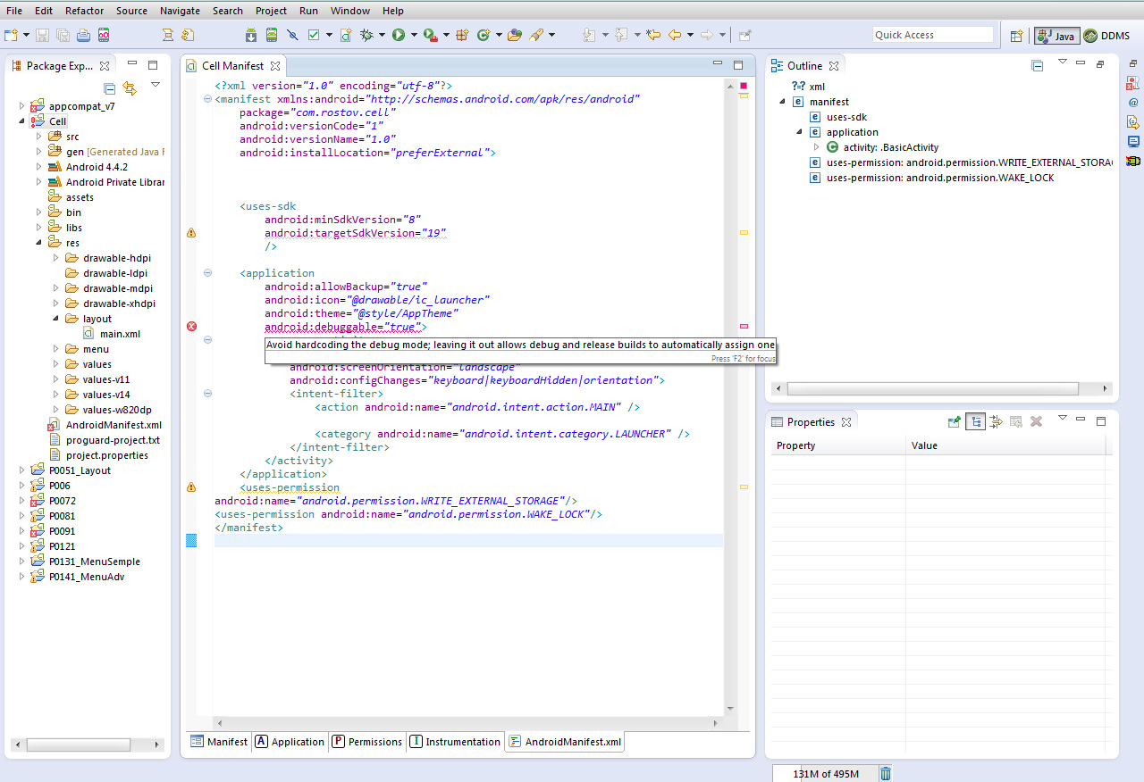Print the current file
Viewport: 1144px width, 782px height.
[83, 35]
